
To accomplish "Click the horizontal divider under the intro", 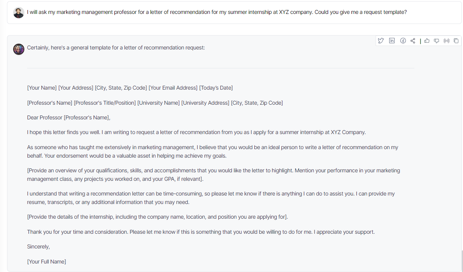I will (220, 68).
